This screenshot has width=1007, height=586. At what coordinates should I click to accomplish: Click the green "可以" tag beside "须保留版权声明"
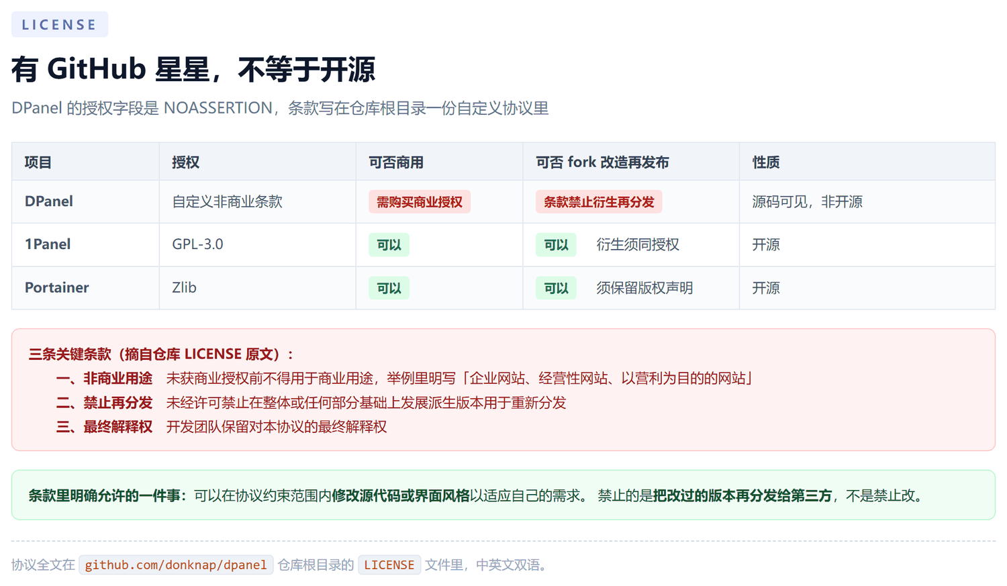556,288
